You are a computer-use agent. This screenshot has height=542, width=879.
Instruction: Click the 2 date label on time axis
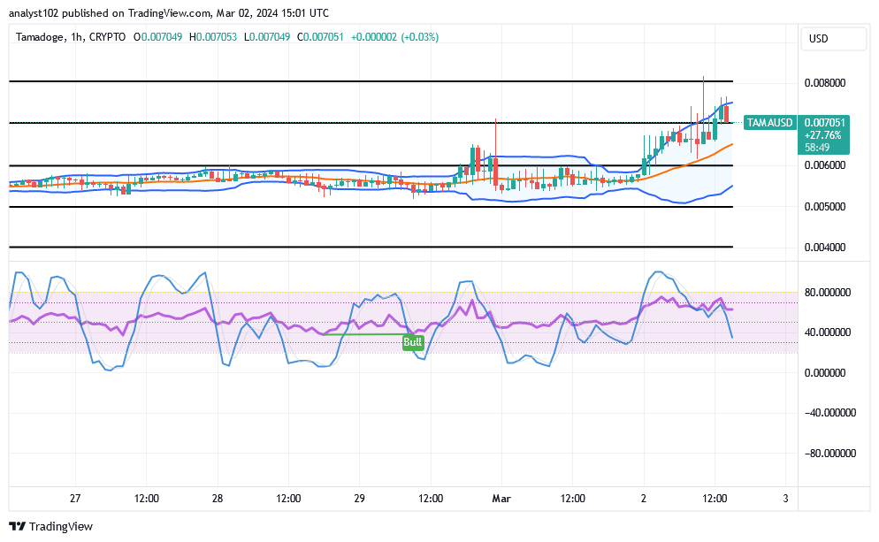[644, 499]
